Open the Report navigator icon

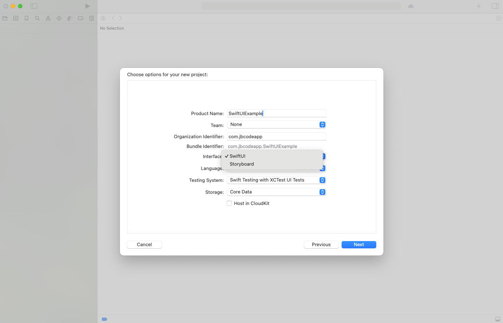91,18
